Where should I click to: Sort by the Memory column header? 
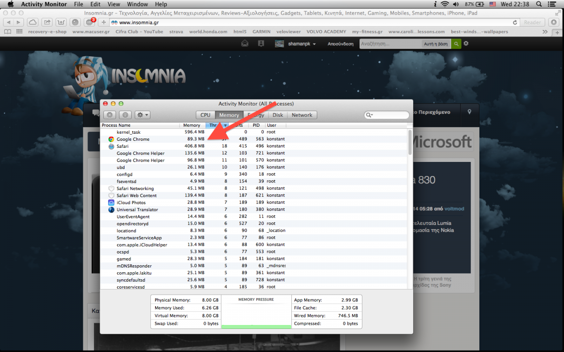tap(192, 125)
